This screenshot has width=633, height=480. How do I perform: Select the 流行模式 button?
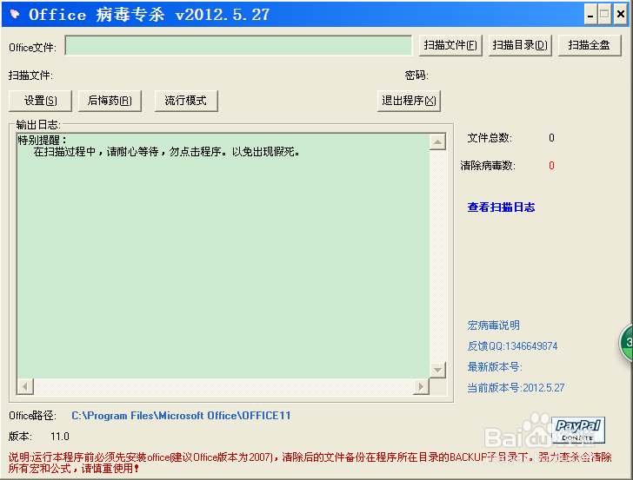pos(186,101)
